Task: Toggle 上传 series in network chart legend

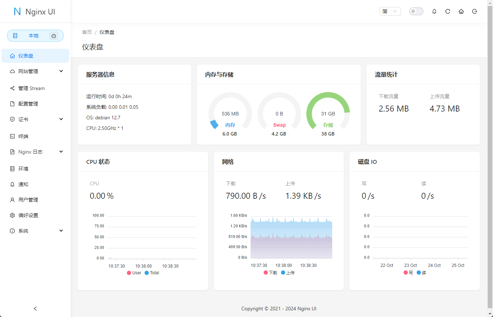Action: coord(288,273)
